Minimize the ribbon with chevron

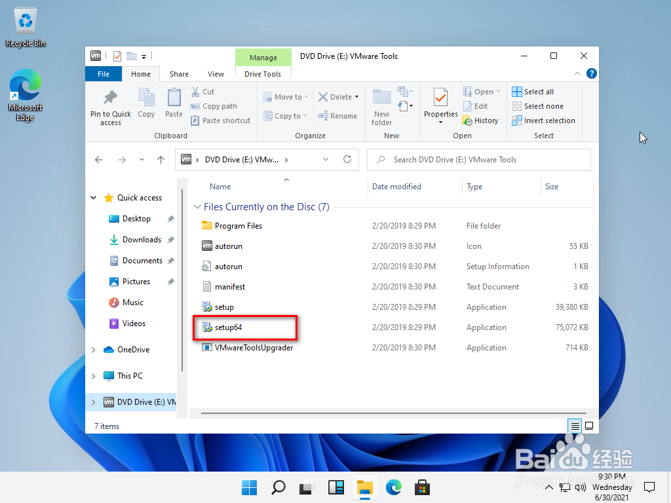tap(577, 73)
